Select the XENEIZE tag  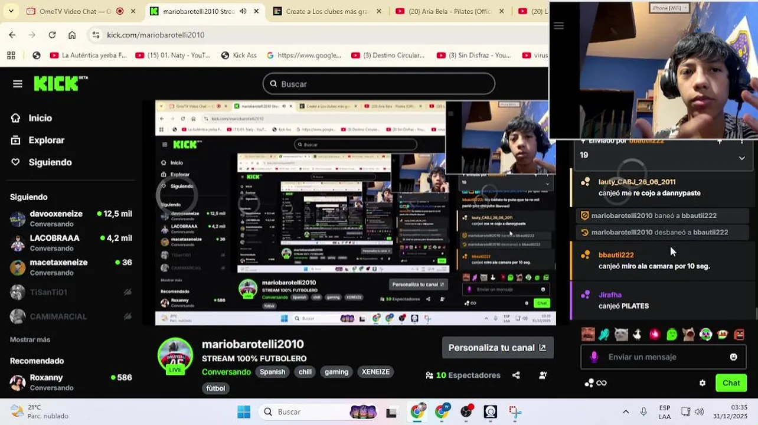point(375,372)
